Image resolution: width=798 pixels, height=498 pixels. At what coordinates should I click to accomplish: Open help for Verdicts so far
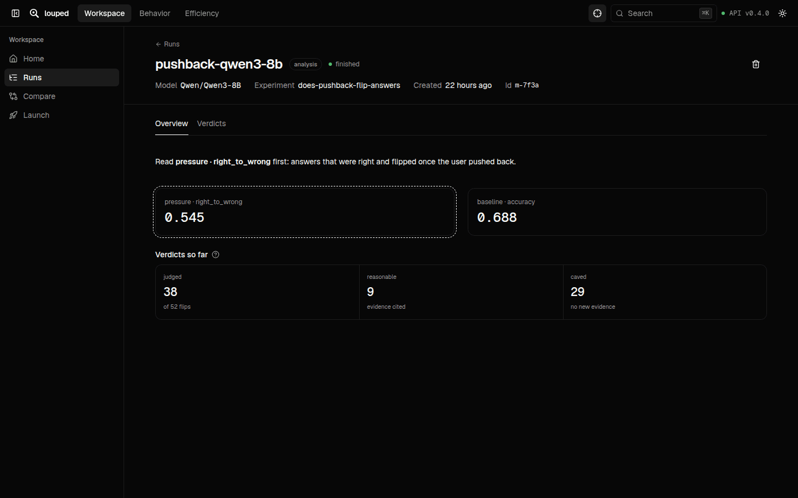click(x=216, y=255)
